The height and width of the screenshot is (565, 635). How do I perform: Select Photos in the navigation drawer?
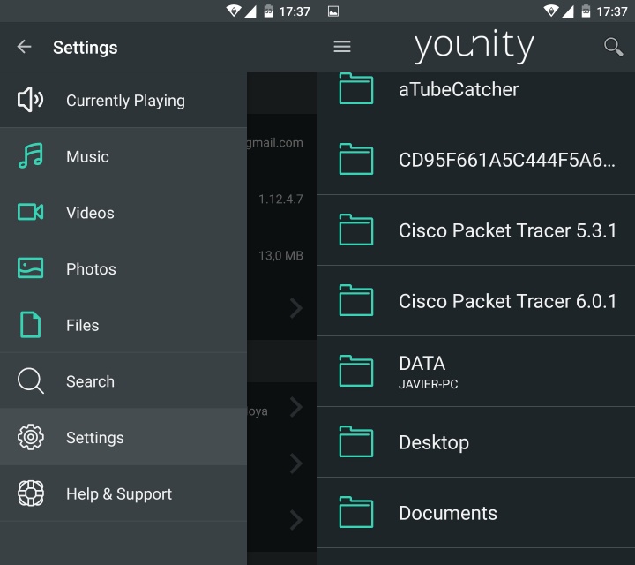(x=123, y=268)
